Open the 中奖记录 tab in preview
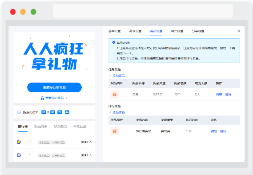Image resolution: width=253 pixels, height=175 pixels. [x=80, y=126]
